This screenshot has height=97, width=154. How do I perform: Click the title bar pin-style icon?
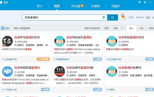point(145,2)
